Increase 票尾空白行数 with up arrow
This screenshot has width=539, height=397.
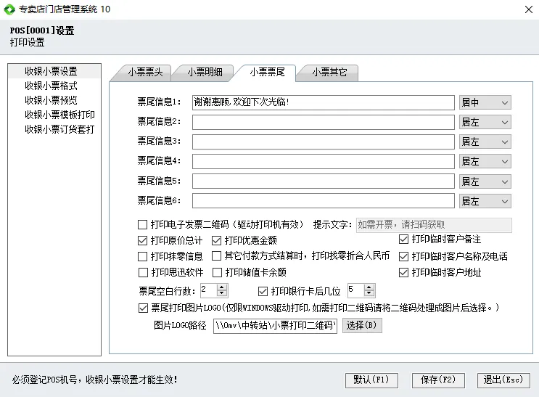[x=222, y=287]
